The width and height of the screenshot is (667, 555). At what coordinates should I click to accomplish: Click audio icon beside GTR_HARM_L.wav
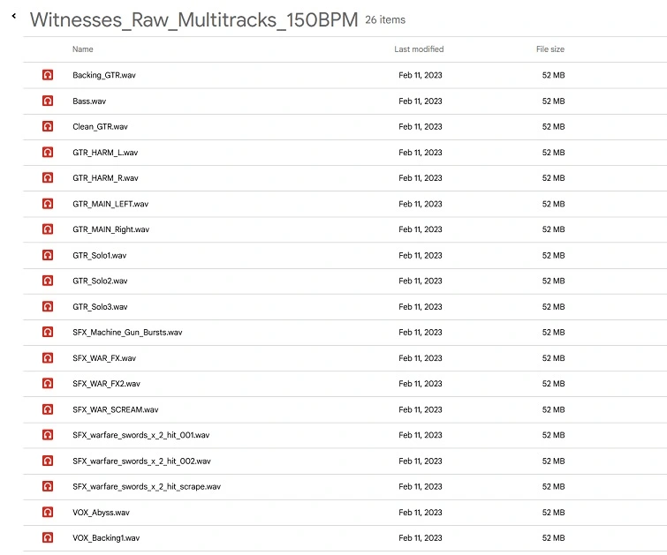[x=48, y=153]
